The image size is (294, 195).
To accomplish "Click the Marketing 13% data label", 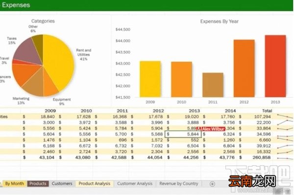I will pyautogui.click(x=21, y=101).
